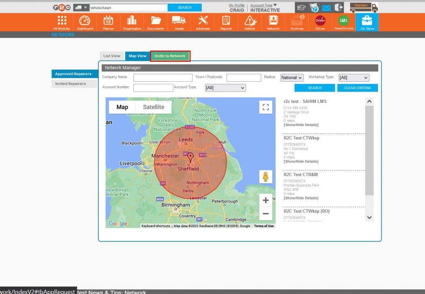
Task: Open the Archives module
Action: 297,22
